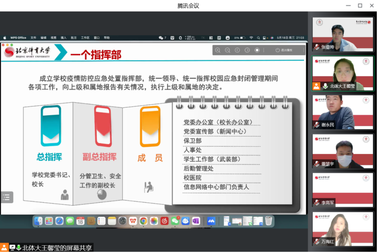Click the battery indicator at 81%
This screenshot has height=252, width=377.
(x=240, y=38)
